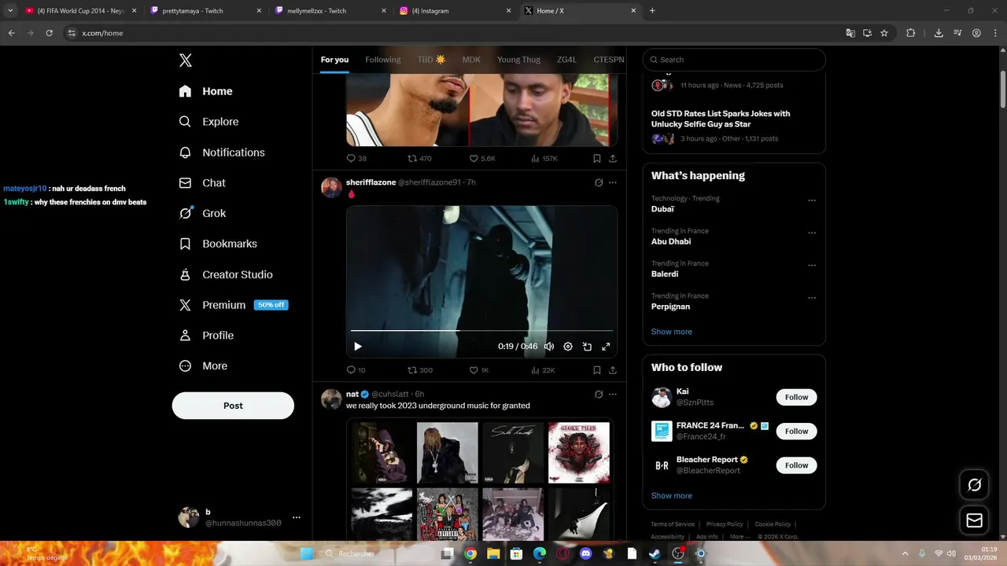View analytics of sherifflazone's post (22K)
The width and height of the screenshot is (1007, 566).
point(543,370)
